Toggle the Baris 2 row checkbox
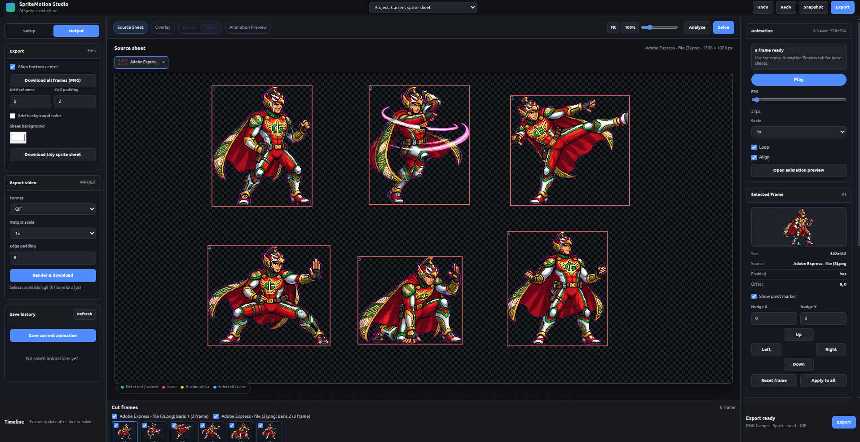The height and width of the screenshot is (442, 860). (x=216, y=416)
